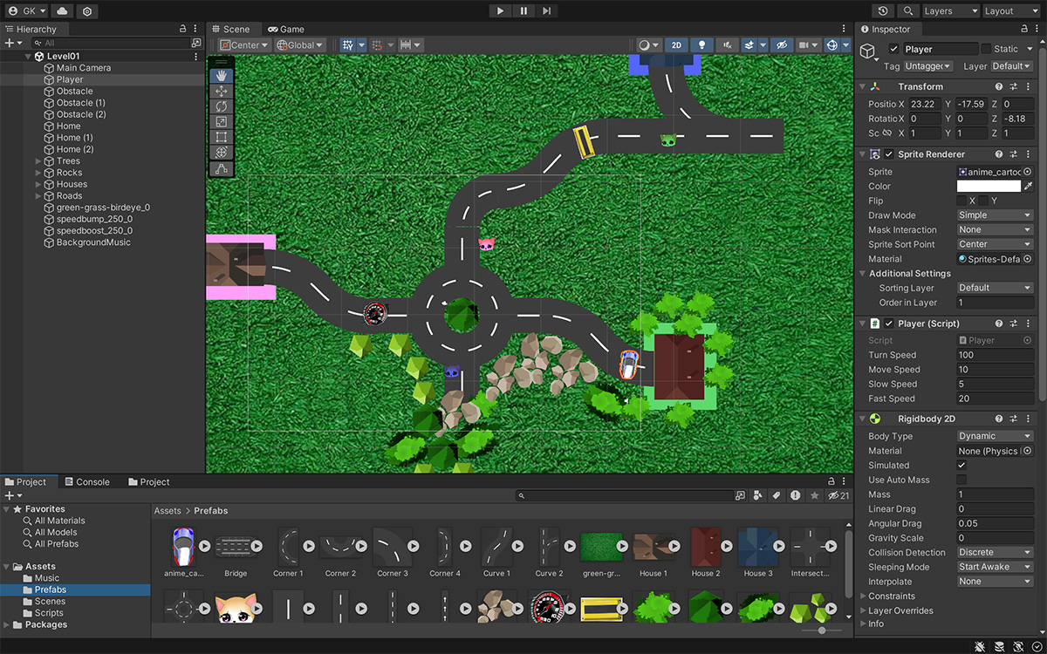The image size is (1047, 654).
Task: Enable Use Auto Mass checkbox
Action: (x=961, y=480)
